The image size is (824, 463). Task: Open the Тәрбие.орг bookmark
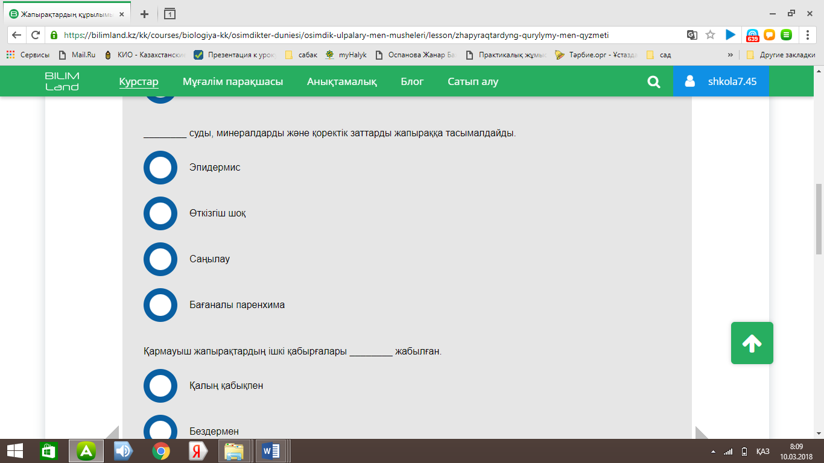(597, 55)
